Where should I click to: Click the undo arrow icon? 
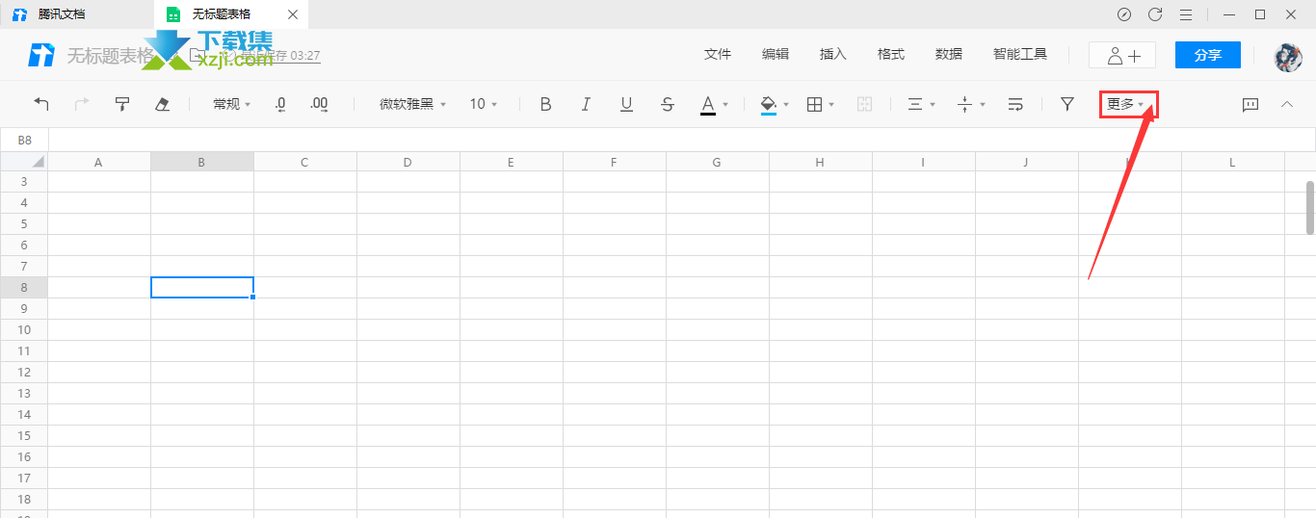41,104
